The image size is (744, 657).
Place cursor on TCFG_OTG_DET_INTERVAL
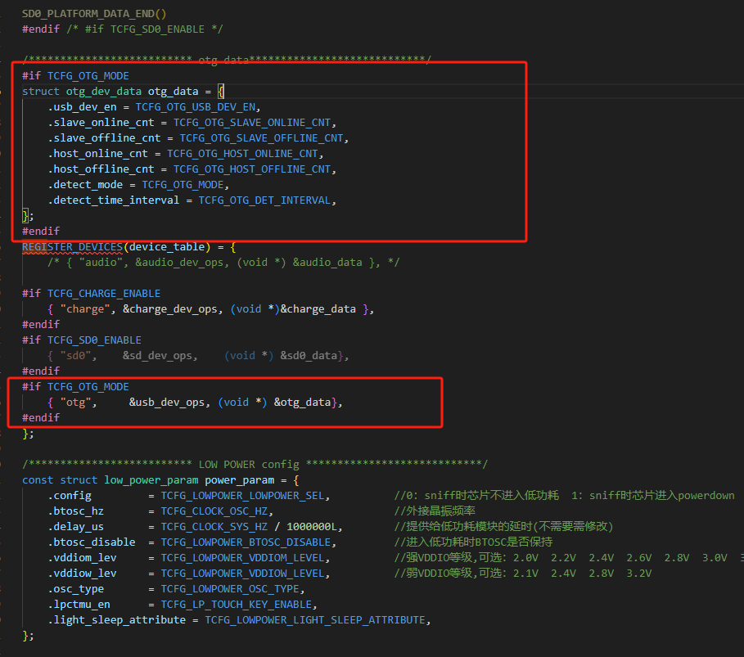pos(264,200)
